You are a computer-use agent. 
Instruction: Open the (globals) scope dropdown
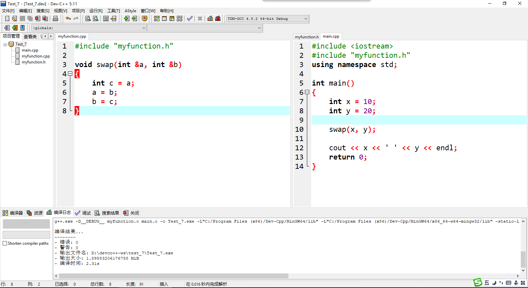coord(144,28)
